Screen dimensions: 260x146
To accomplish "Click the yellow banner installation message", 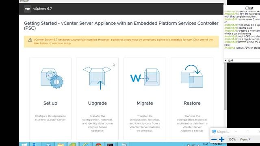I will click(x=123, y=41).
